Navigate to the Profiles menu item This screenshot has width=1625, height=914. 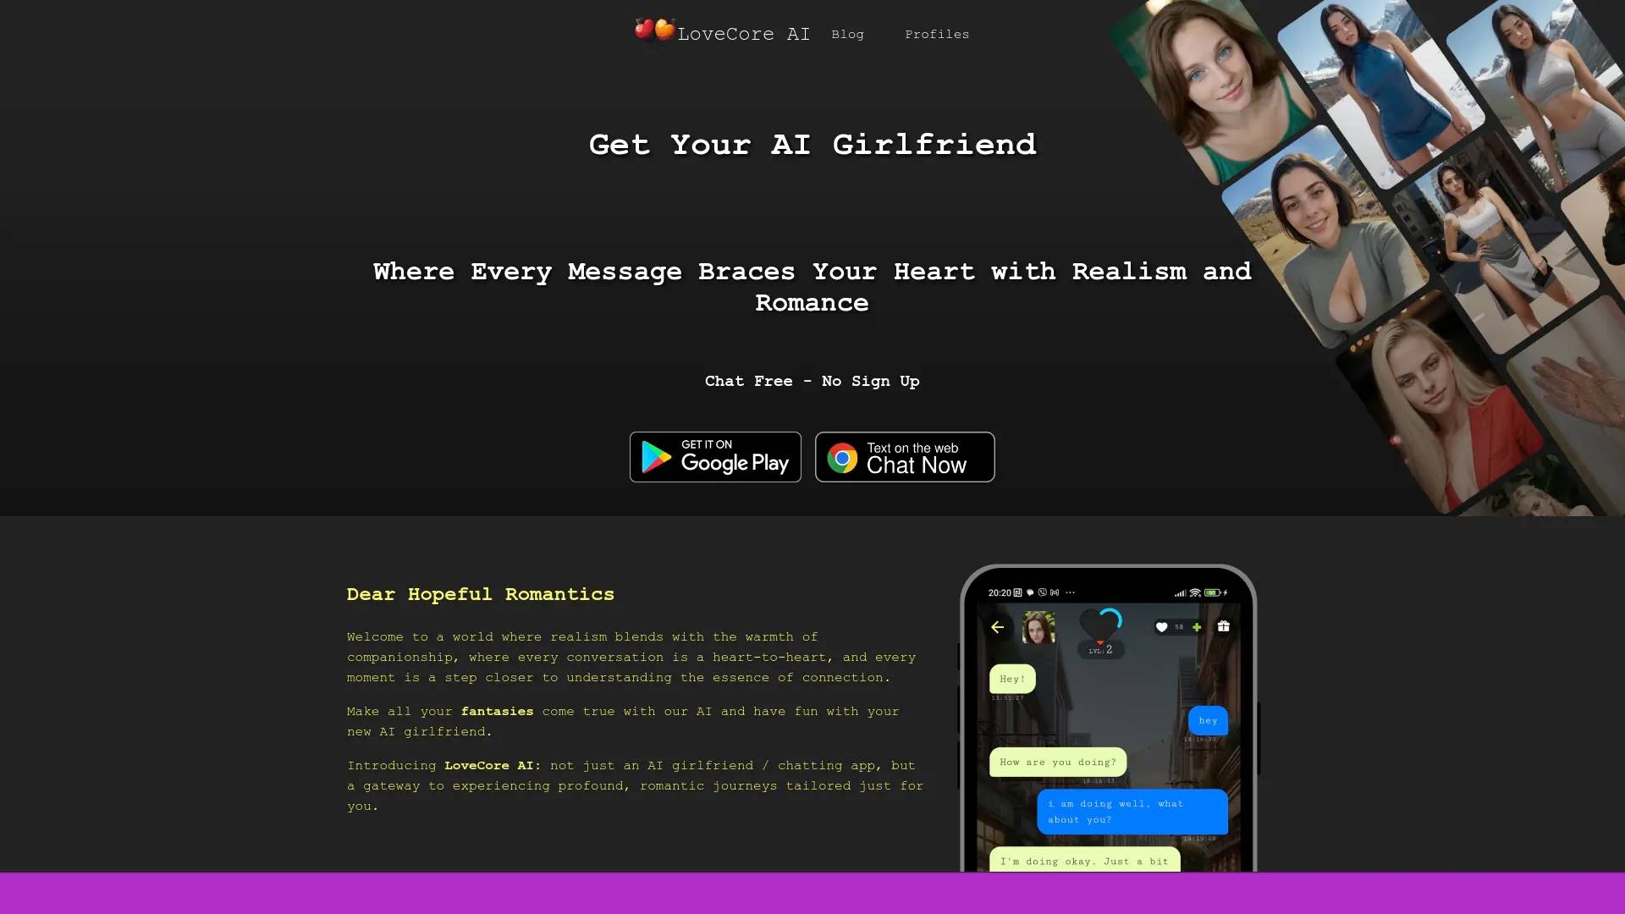938,34
